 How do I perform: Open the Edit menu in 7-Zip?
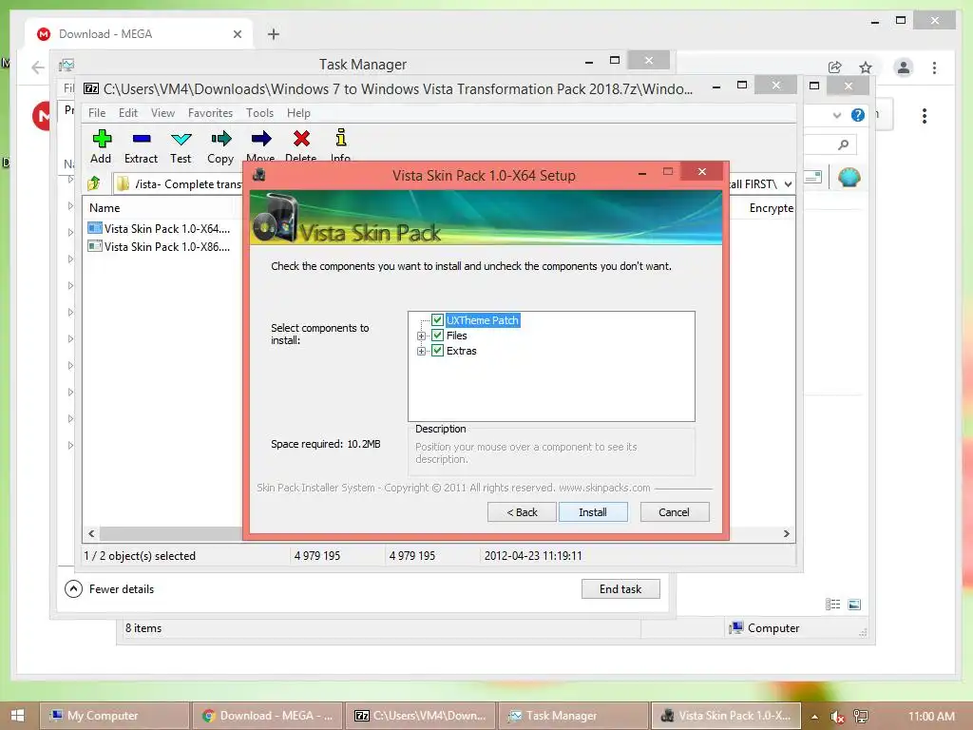pos(128,113)
